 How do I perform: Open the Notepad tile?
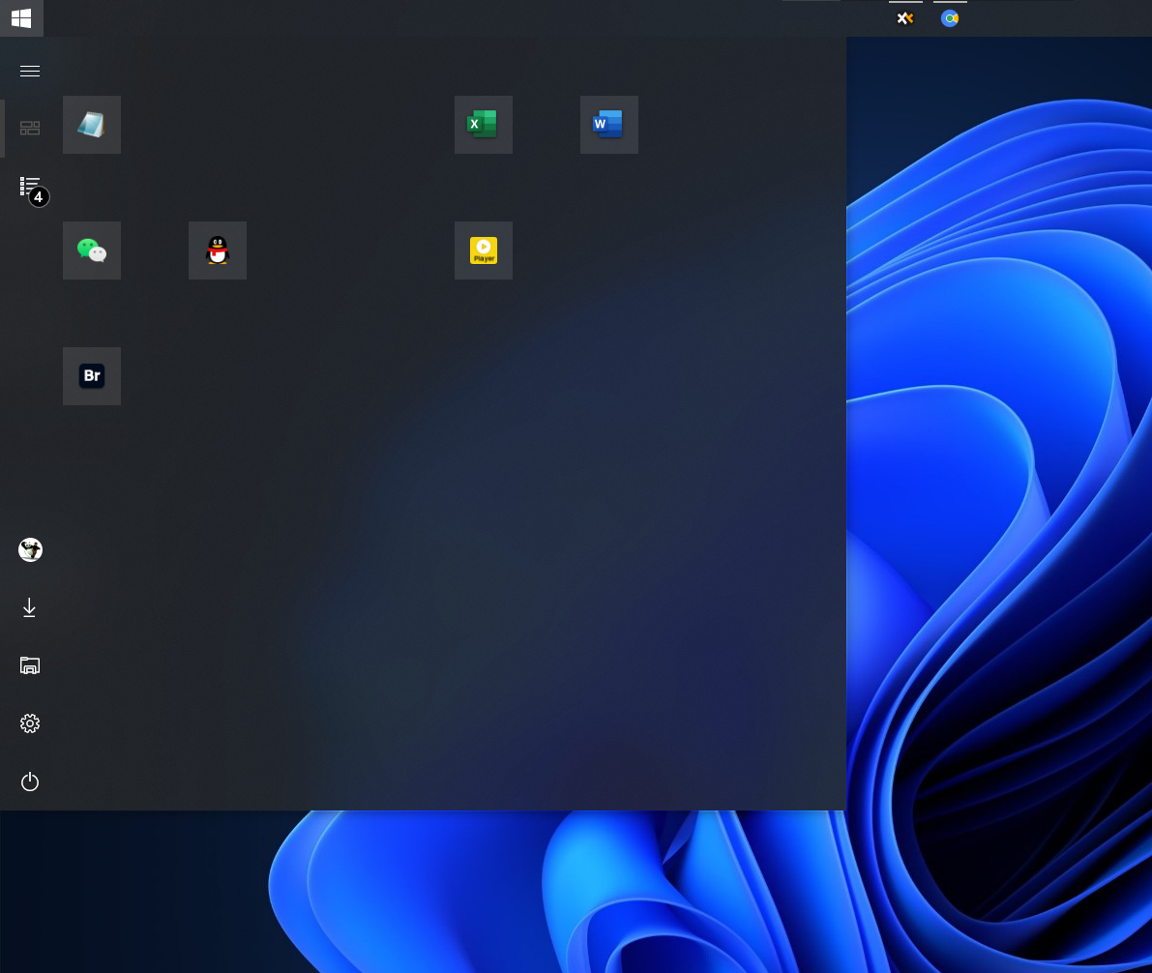pos(92,125)
